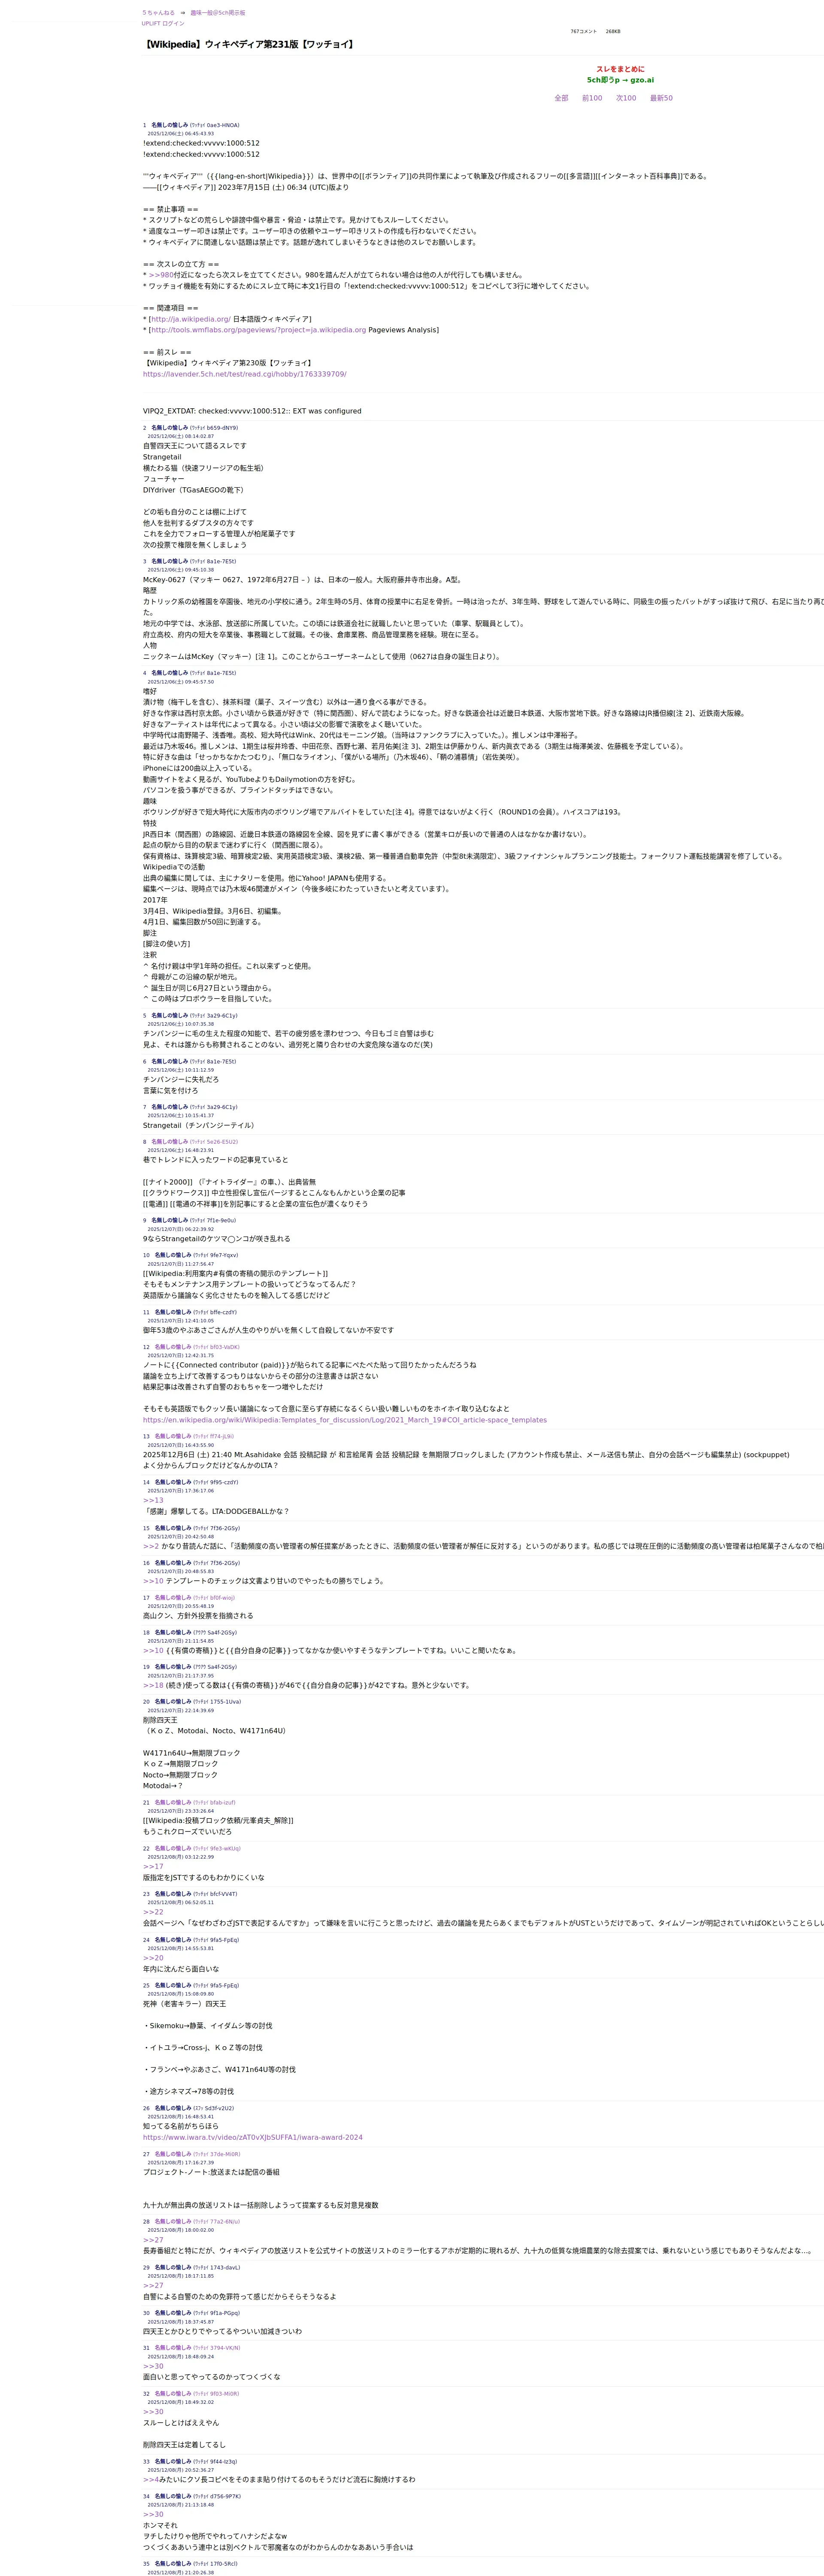Open previous thread lavender.5ch.net URL

click(x=244, y=374)
